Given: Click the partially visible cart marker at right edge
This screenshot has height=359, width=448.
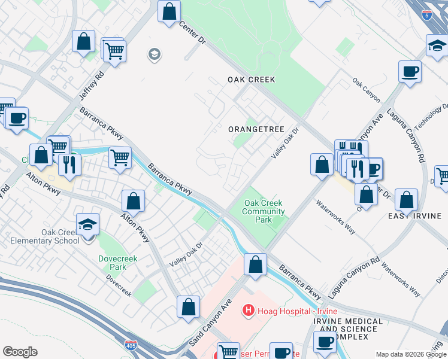Looking at the screenshot, I should 441,177.
